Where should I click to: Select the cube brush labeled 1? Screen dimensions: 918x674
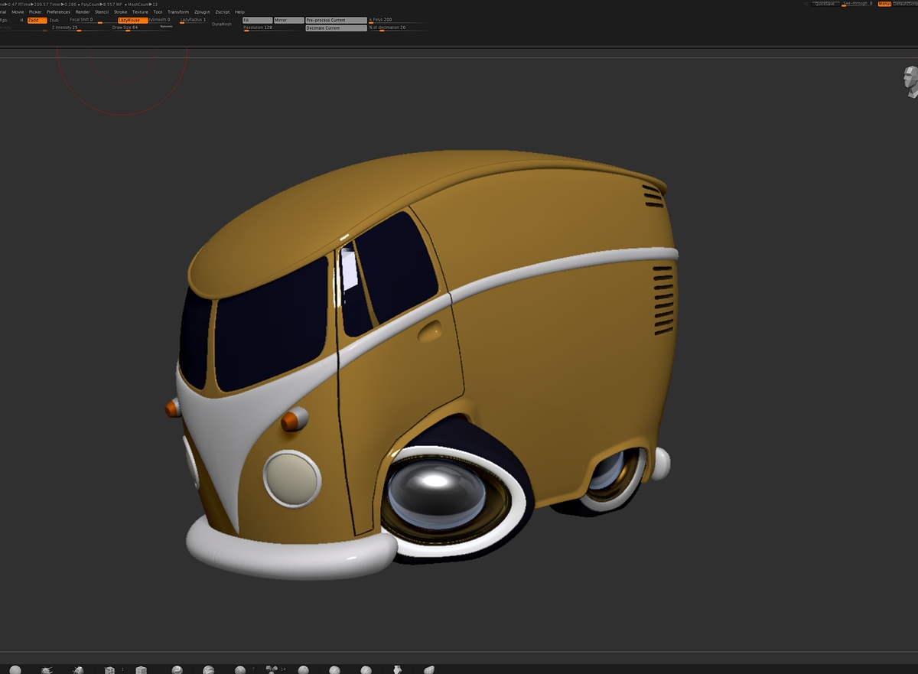click(x=109, y=669)
